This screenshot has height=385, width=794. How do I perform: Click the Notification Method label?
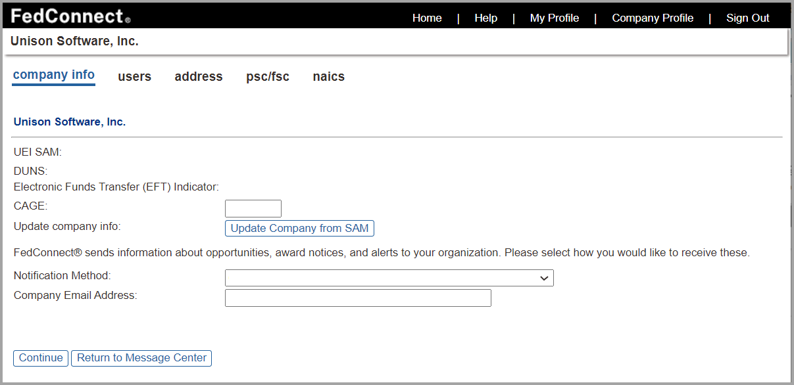click(x=62, y=276)
